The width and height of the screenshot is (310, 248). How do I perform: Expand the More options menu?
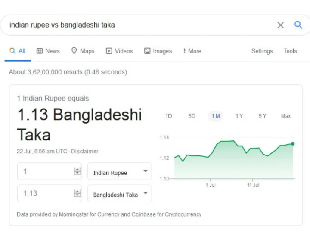click(192, 51)
